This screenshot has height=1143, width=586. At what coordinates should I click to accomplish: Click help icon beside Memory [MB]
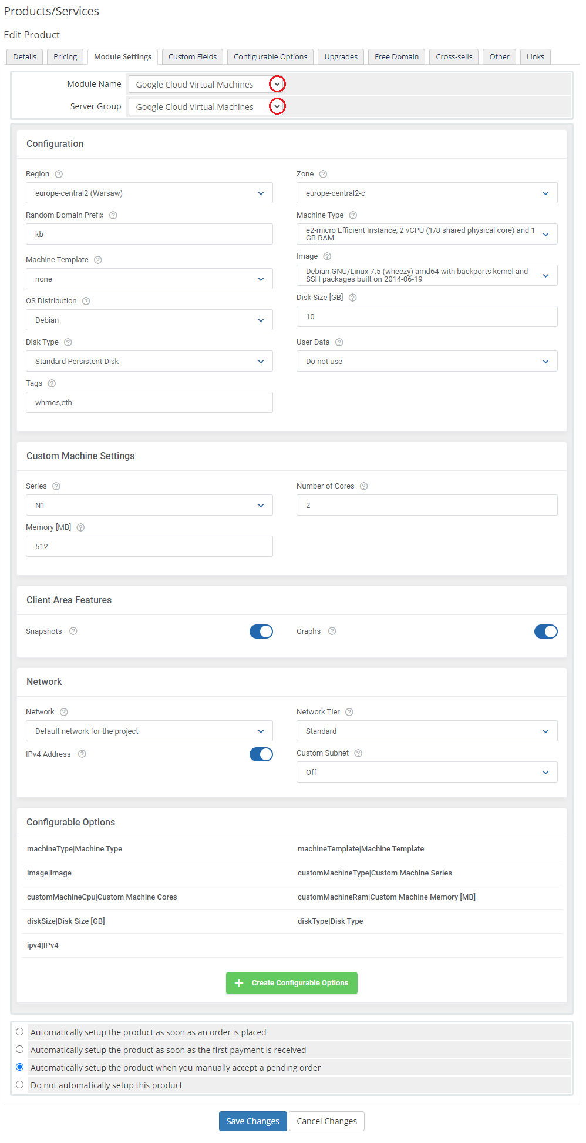[80, 527]
